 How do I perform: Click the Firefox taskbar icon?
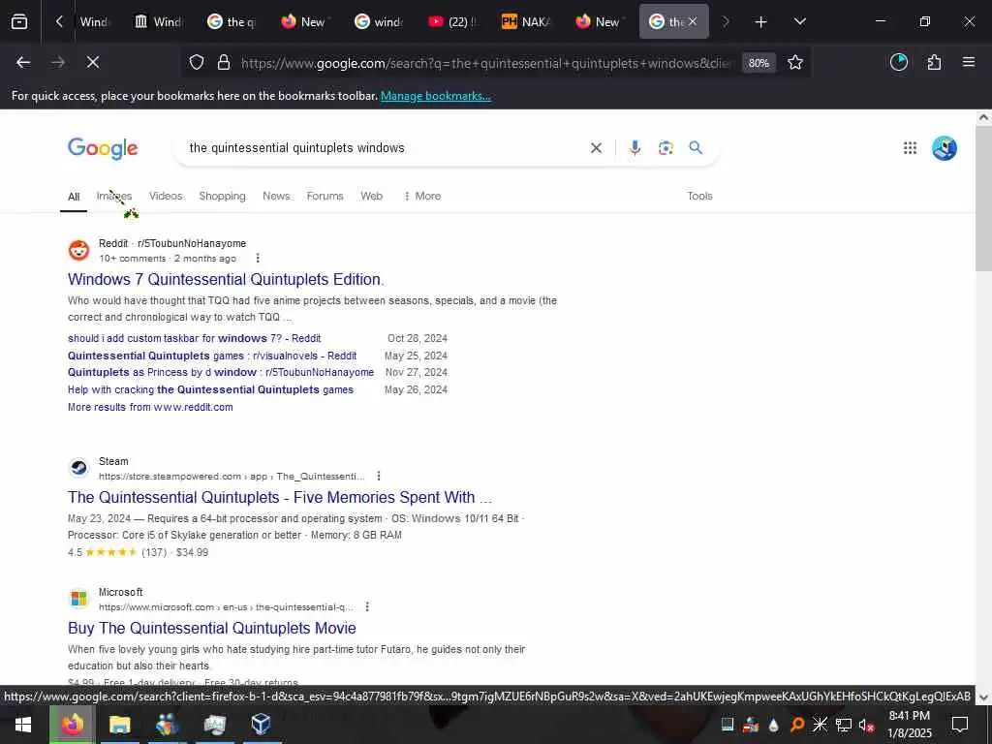point(72,725)
